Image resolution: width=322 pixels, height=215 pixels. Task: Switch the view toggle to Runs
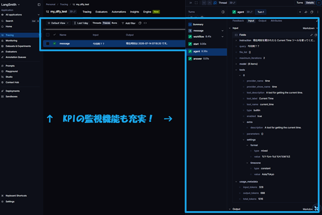pos(115,23)
